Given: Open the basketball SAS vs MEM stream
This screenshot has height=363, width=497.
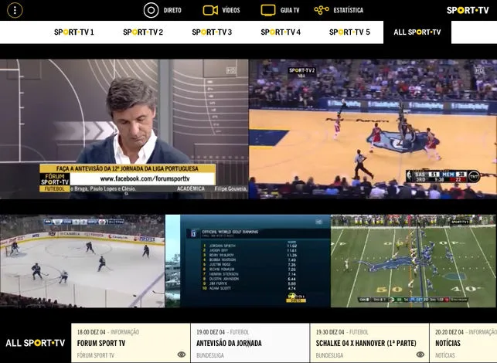Looking at the screenshot, I should (373, 129).
